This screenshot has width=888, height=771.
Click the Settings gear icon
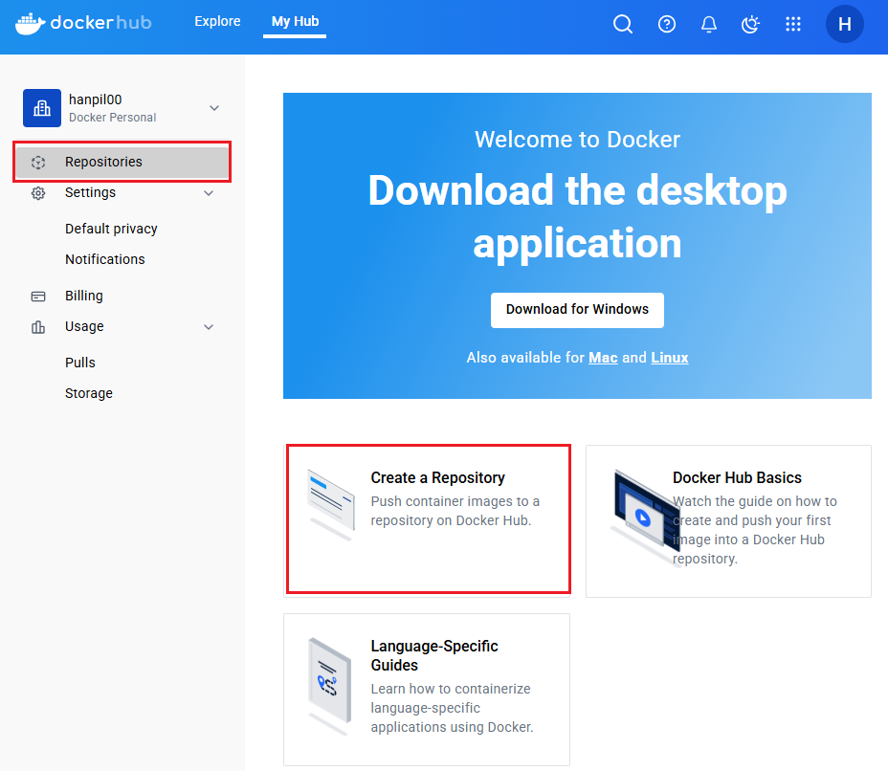(38, 193)
